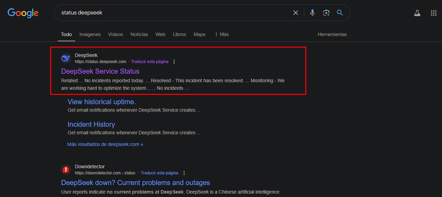
Task: Open the DeepSeek Service Status result
Action: [x=100, y=71]
